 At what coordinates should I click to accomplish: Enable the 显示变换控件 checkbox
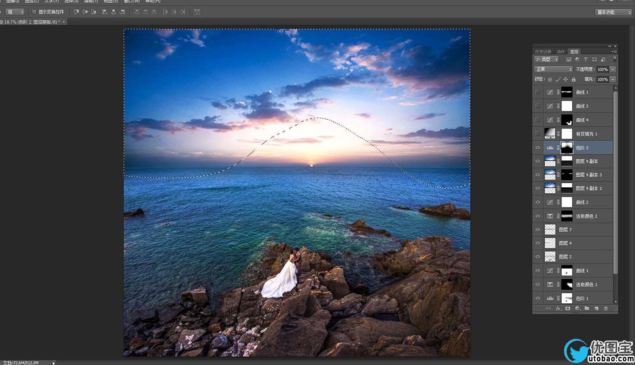[x=34, y=12]
